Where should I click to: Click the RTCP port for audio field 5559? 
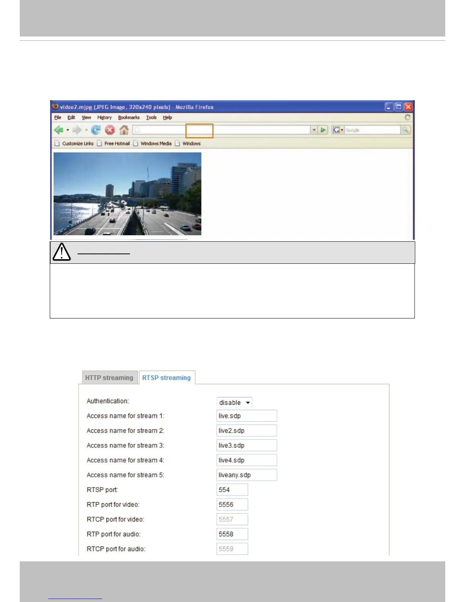tap(232, 549)
